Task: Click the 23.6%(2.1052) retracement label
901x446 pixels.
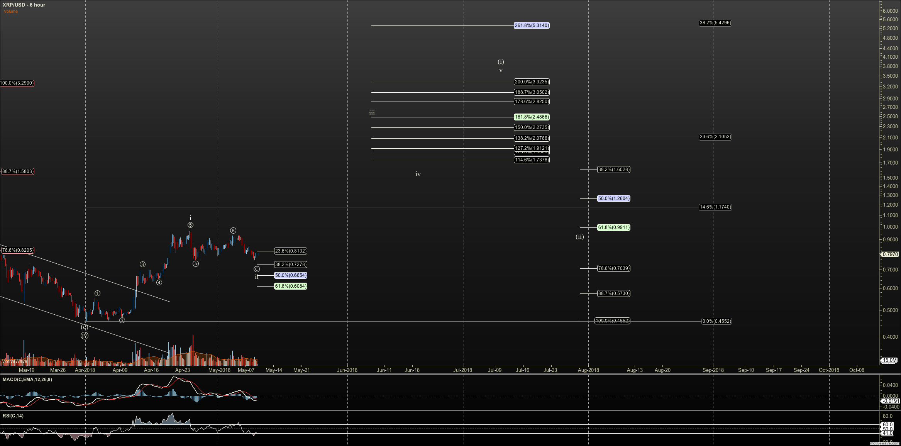Action: 715,137
